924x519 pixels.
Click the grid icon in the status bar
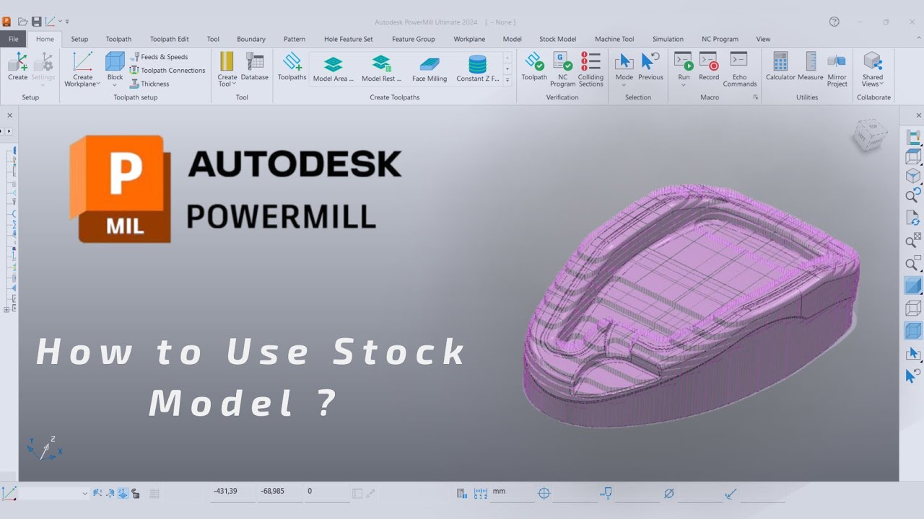click(154, 494)
